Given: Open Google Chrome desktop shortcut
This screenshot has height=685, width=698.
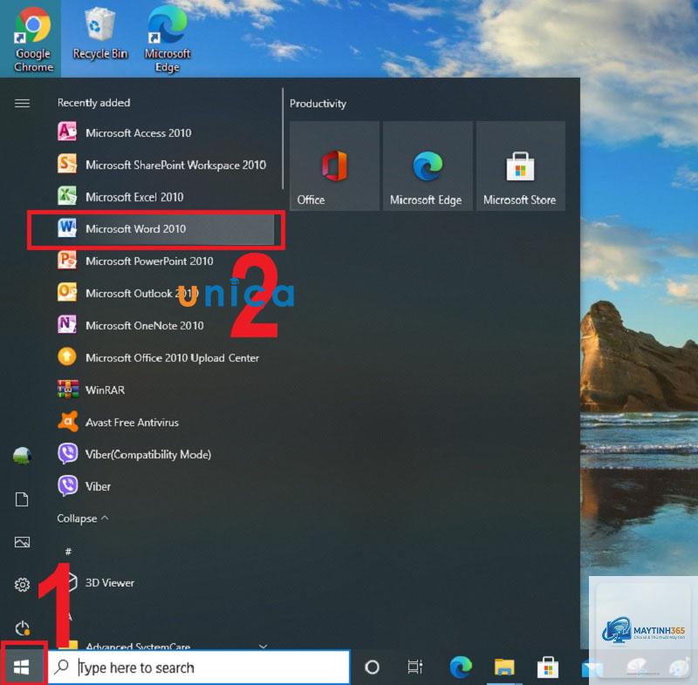Looking at the screenshot, I should tap(32, 39).
